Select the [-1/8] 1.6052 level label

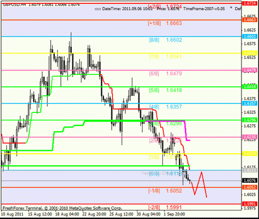click(165, 191)
